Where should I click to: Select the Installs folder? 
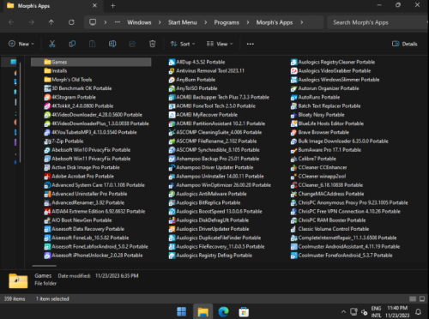[56, 71]
